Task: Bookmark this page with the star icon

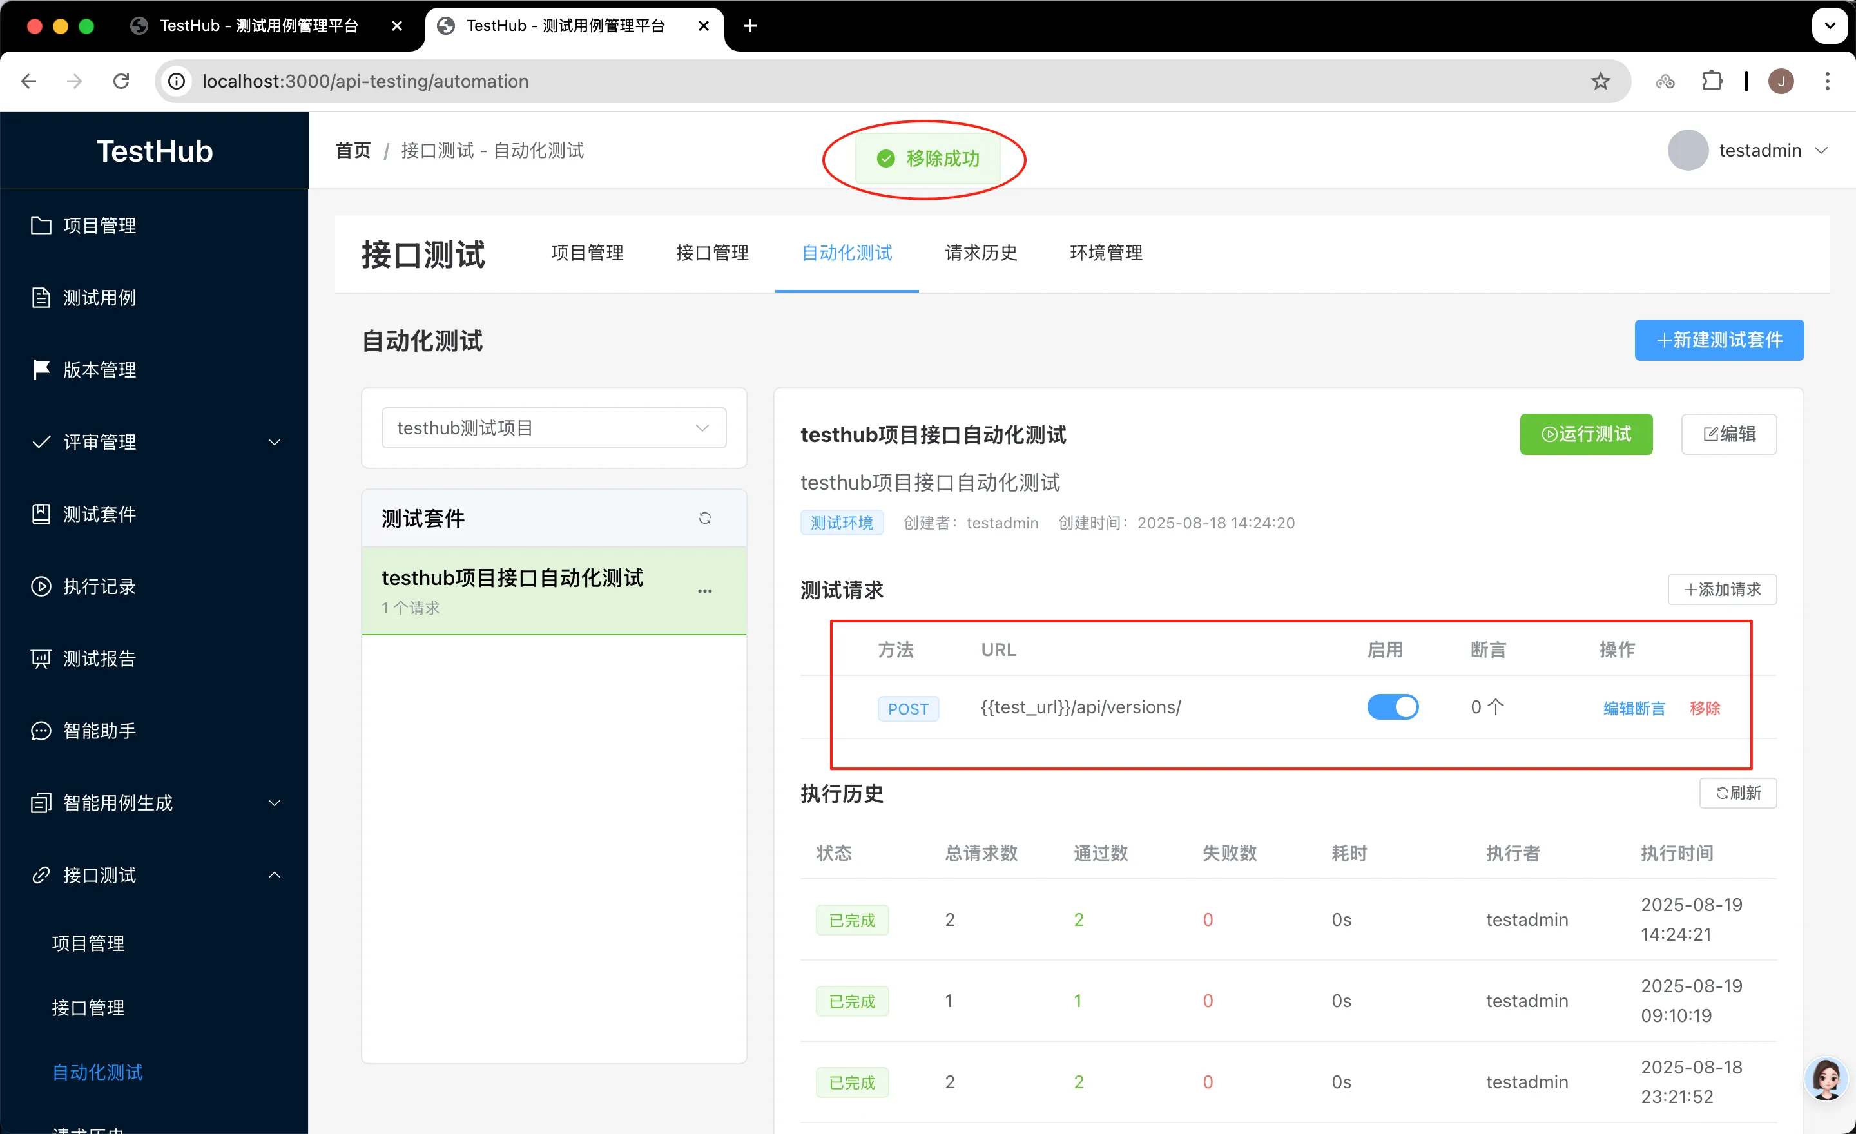Action: (1600, 81)
